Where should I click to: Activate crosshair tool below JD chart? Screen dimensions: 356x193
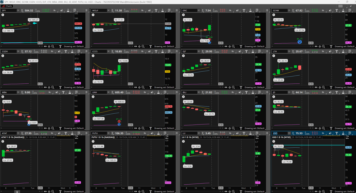320,128
